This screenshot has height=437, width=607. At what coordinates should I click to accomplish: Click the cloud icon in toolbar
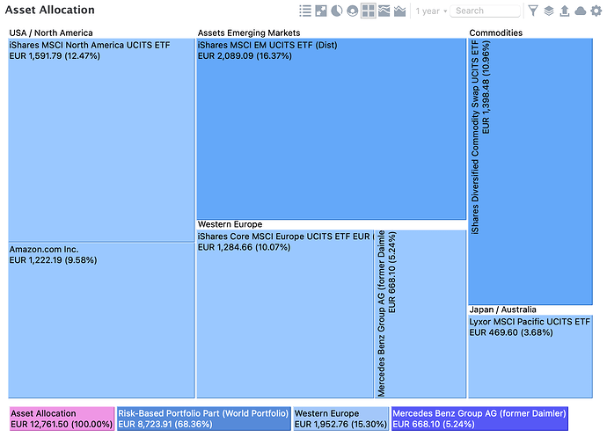tap(581, 11)
